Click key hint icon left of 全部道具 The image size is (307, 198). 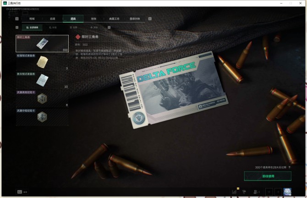pos(17,27)
